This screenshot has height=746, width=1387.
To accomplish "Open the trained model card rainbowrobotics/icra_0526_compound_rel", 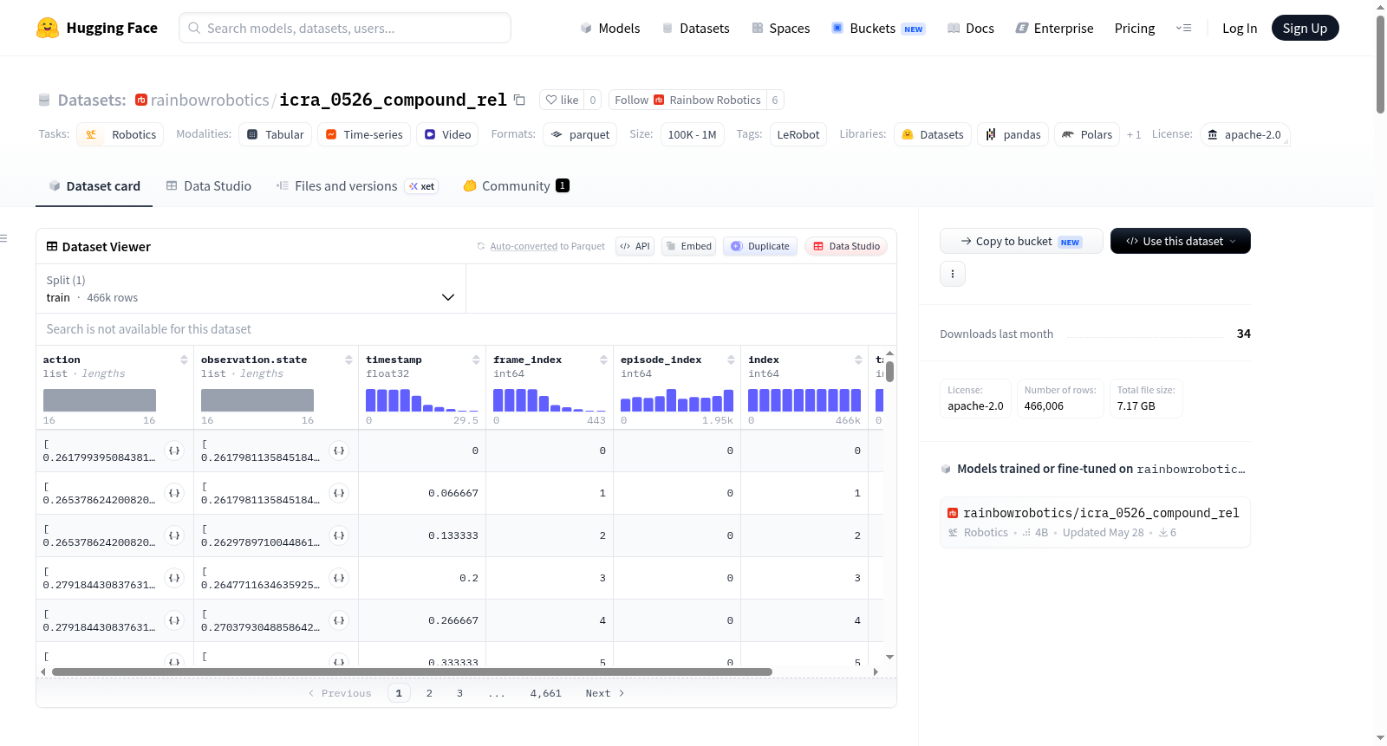I will 1095,522.
